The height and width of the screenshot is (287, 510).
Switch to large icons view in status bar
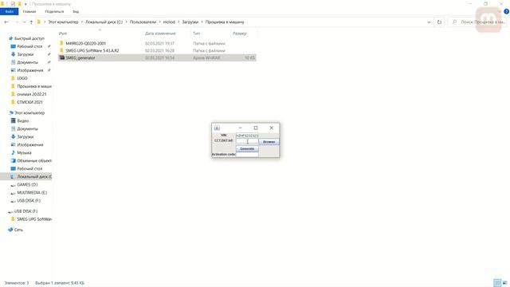coord(504,283)
